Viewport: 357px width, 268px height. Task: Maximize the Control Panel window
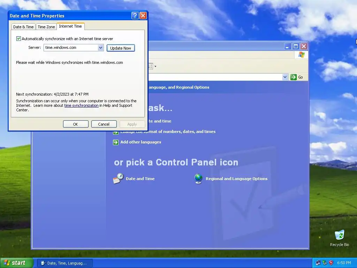coord(296,46)
